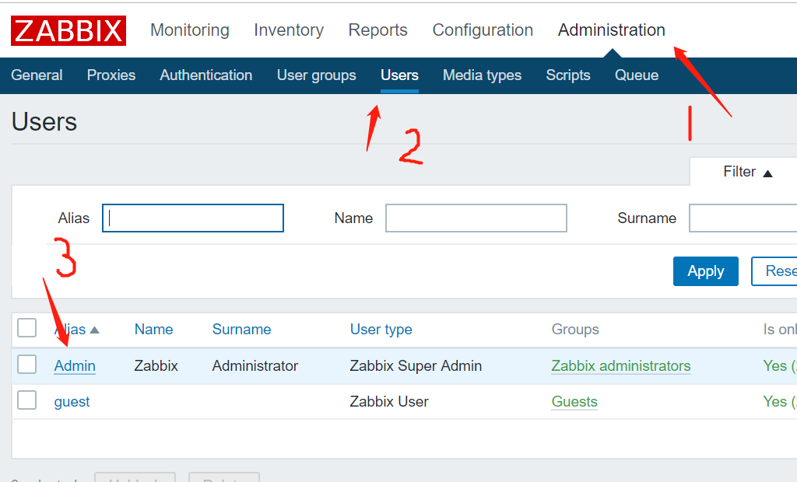Sort the table by Surname column
Image resolution: width=797 pixels, height=482 pixels.
[241, 330]
